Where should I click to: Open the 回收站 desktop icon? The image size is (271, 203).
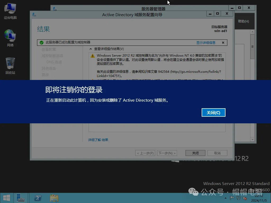(x=10, y=64)
